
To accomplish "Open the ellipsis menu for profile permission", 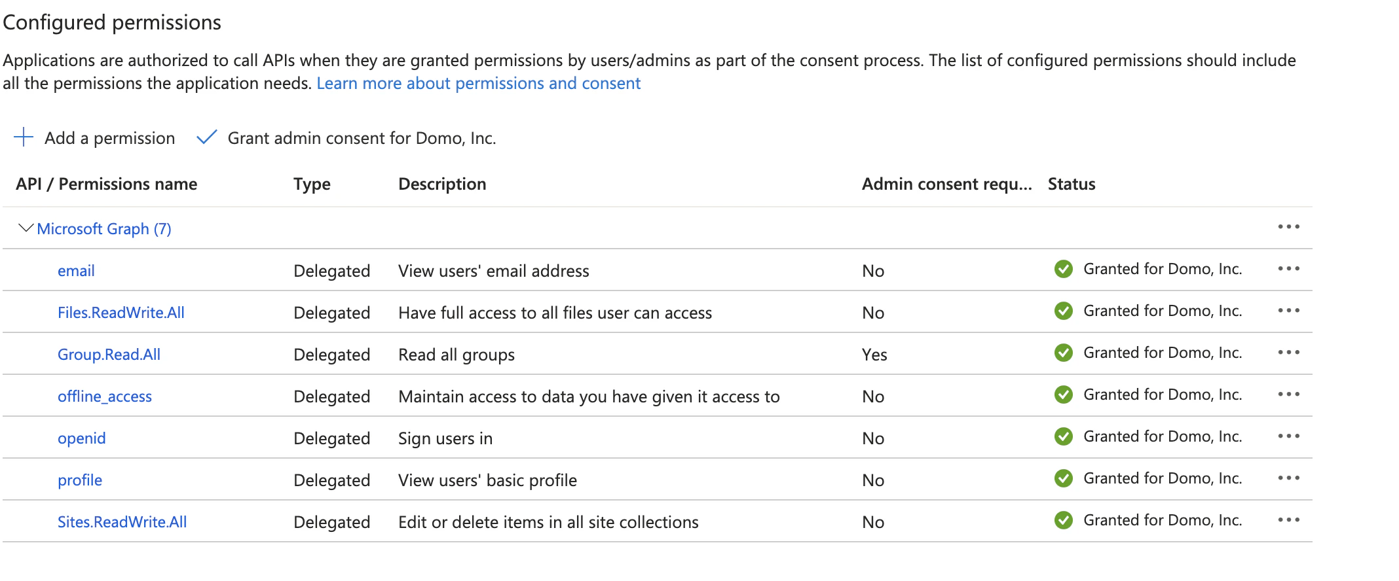I will pyautogui.click(x=1288, y=478).
